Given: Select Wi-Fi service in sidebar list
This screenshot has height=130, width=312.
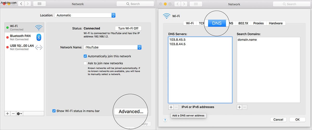Looking at the screenshot, I should (24, 28).
